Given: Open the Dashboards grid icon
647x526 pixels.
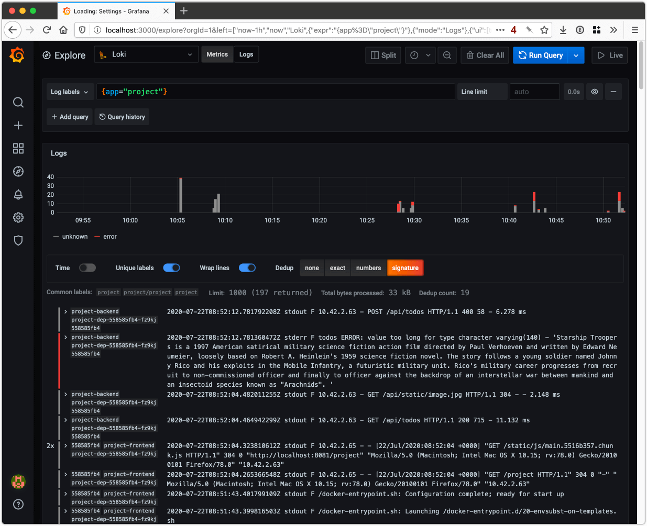Looking at the screenshot, I should [18, 149].
